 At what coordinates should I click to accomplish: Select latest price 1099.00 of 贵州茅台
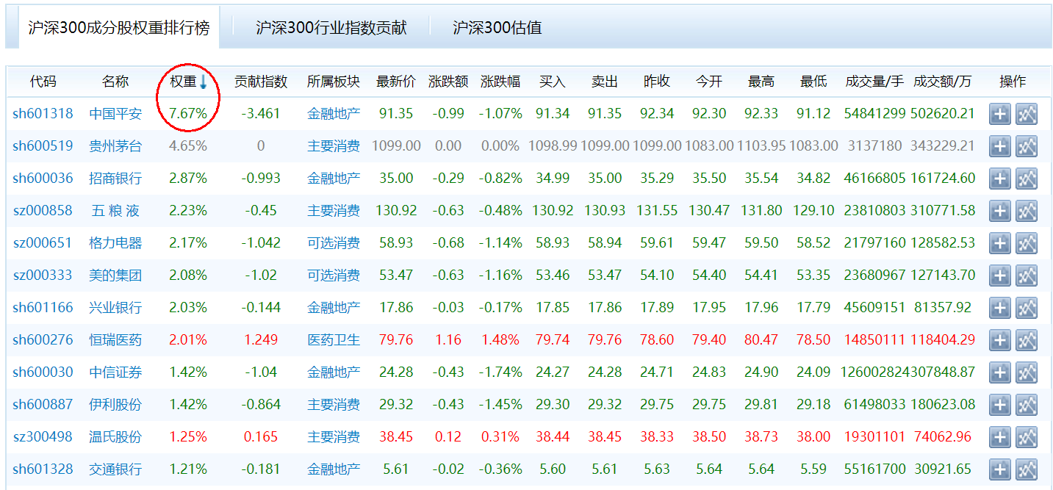tap(396, 146)
